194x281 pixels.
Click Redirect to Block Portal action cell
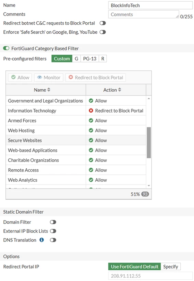point(116,111)
